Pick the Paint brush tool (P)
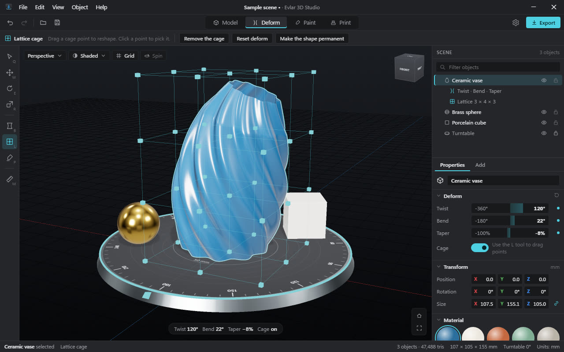This screenshot has height=352, width=564. tap(10, 158)
